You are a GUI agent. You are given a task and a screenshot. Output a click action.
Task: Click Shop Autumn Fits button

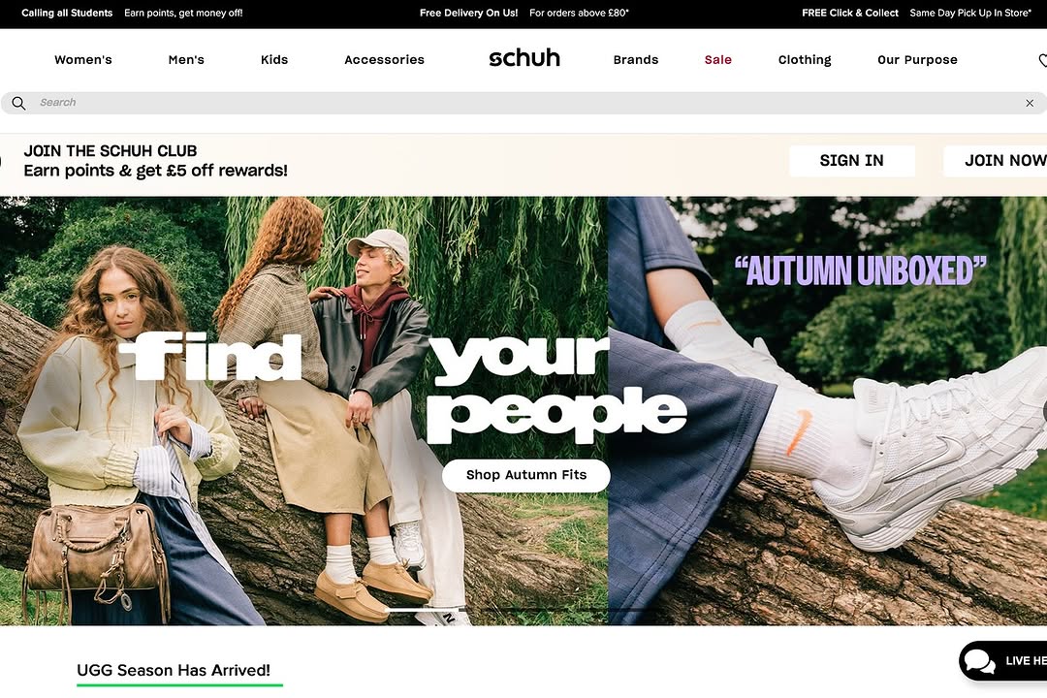click(x=526, y=475)
